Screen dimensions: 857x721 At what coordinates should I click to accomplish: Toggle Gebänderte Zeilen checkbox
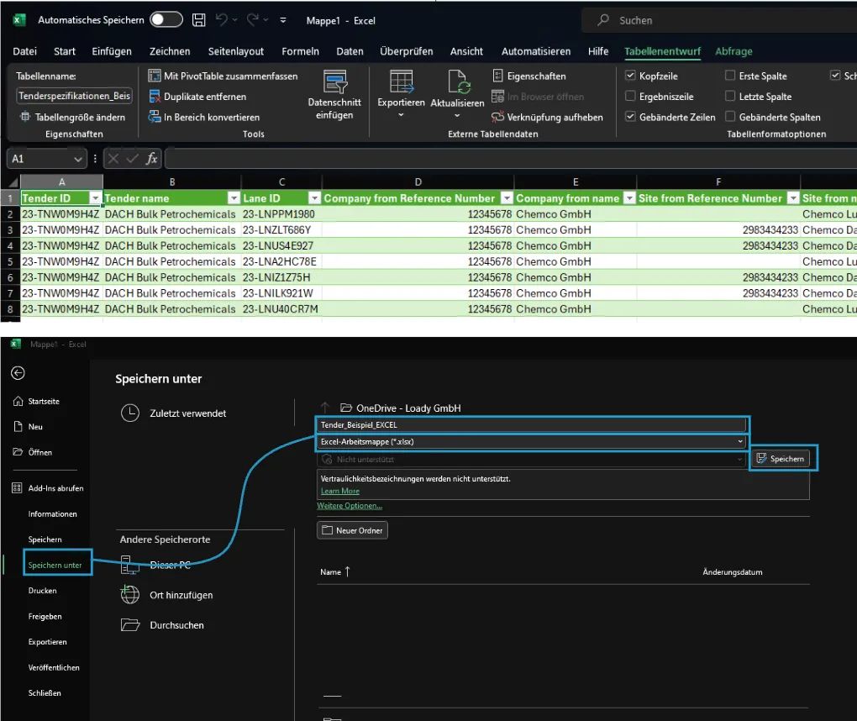point(630,117)
